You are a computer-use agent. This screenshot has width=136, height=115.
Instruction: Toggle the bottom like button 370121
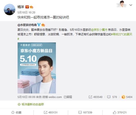[120, 112]
